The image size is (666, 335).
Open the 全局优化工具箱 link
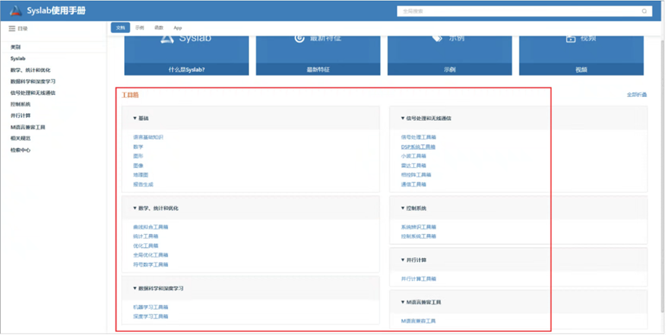tap(151, 255)
